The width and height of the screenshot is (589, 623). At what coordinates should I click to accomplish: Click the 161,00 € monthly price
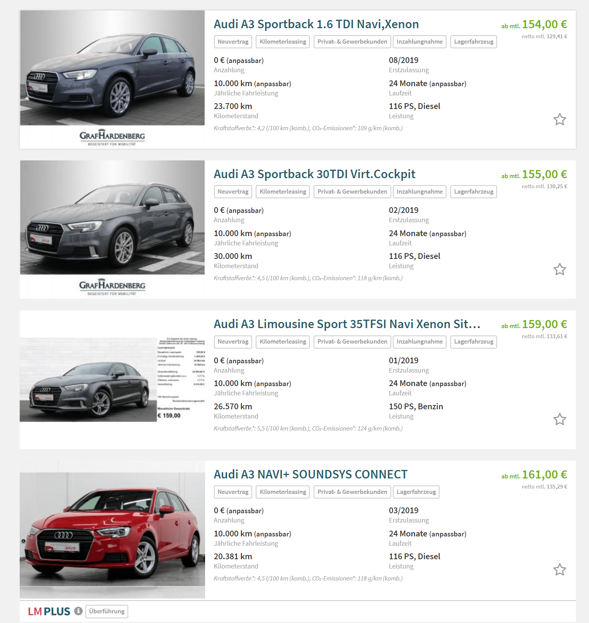point(545,475)
